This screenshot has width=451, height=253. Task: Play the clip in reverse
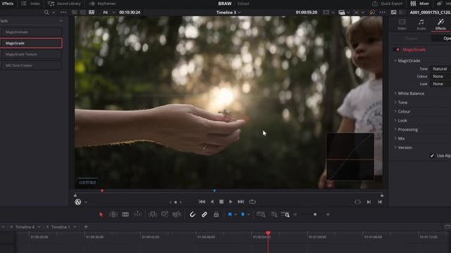coord(212,202)
